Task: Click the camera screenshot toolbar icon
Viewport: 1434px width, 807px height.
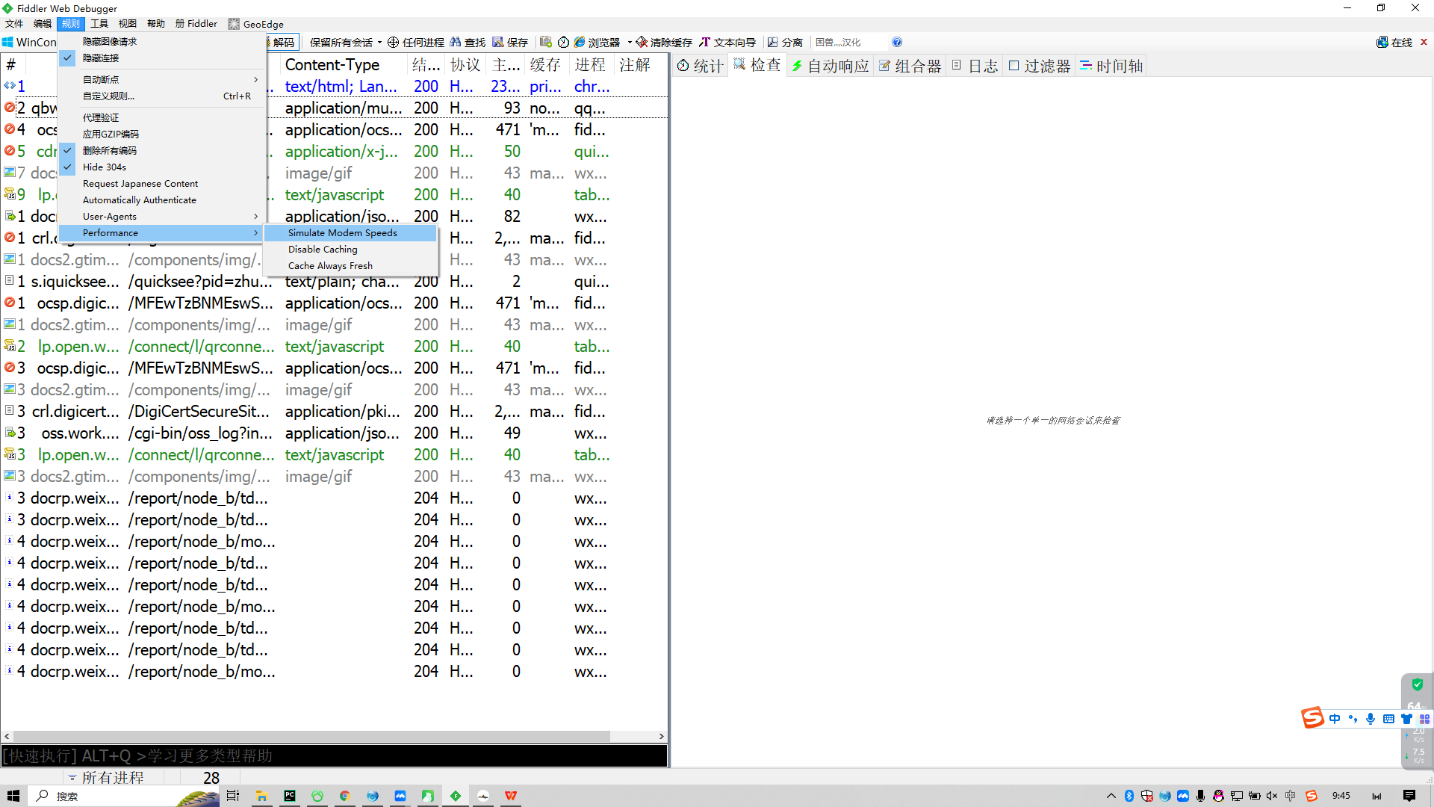Action: click(546, 43)
